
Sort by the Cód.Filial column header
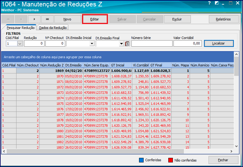pyautogui.click(x=9, y=65)
